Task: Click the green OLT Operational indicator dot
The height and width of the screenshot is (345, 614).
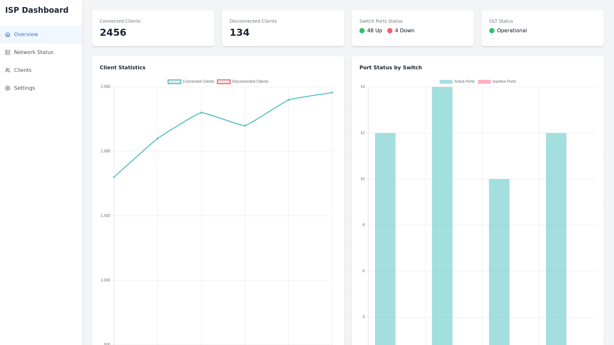Action: point(492,31)
